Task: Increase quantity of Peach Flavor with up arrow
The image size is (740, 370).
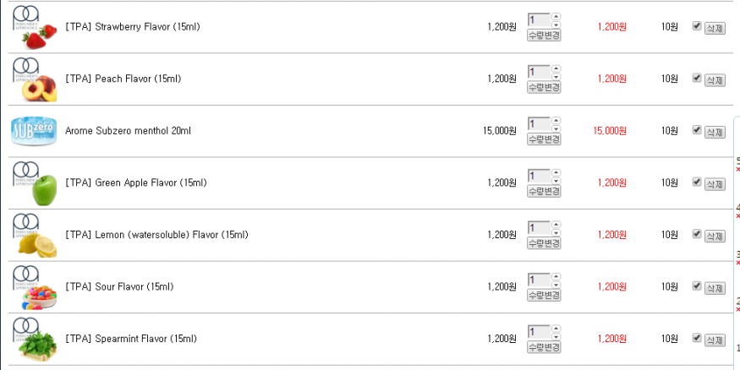Action: [556, 68]
